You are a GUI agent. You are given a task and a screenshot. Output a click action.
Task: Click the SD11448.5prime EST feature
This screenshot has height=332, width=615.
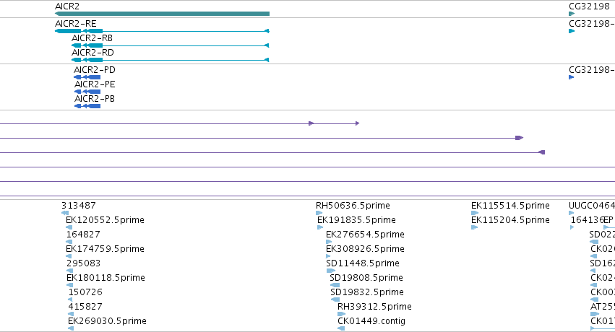331,271
